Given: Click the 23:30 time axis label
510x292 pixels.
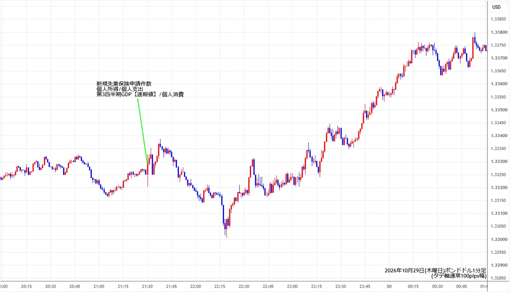Looking at the screenshot, I should click(x=341, y=287).
